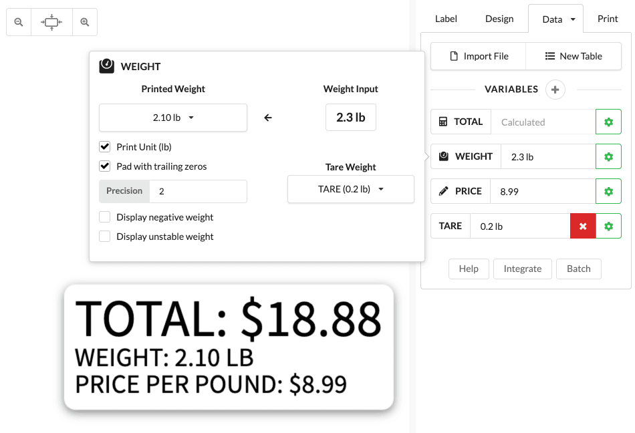The image size is (635, 433).
Task: Open the Tare Weight selector
Action: pyautogui.click(x=350, y=189)
